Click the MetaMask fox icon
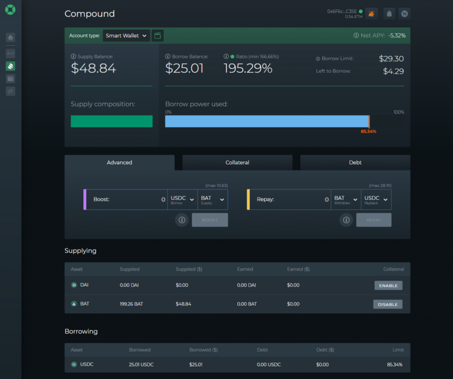The image size is (453, 379). tap(371, 14)
